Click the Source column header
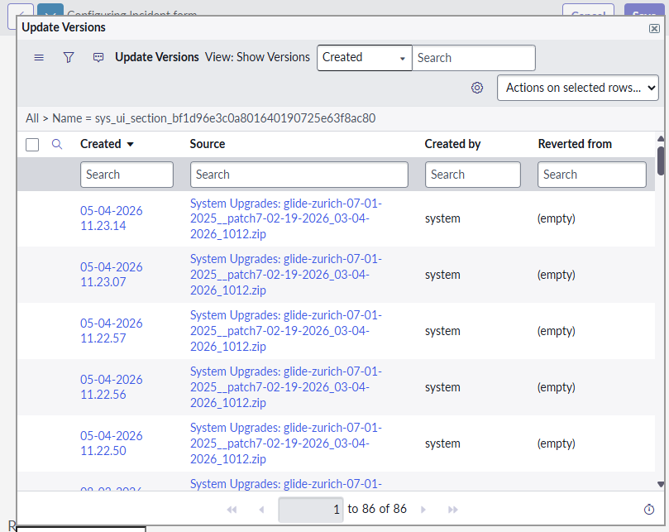669x532 pixels. pos(208,144)
